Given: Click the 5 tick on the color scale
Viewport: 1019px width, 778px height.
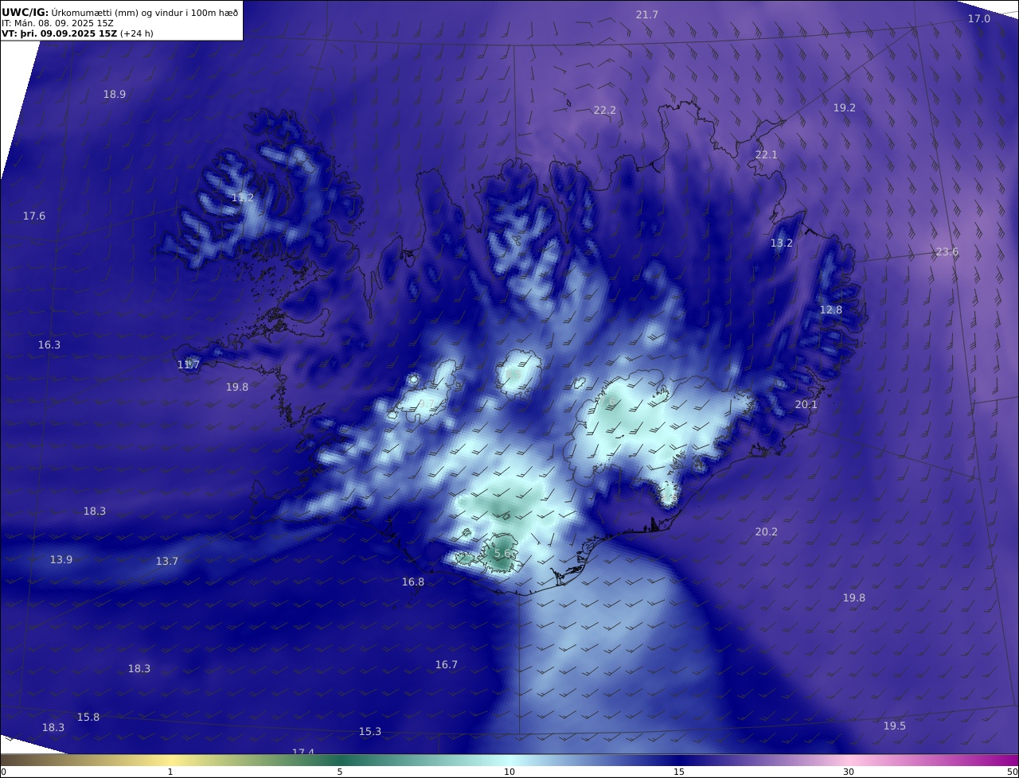Looking at the screenshot, I should 340,772.
